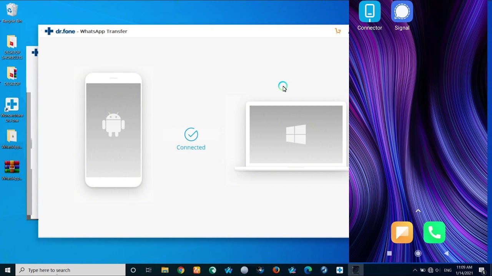Click the Windows laptop illustration
This screenshot has width=492, height=276.
(292, 136)
